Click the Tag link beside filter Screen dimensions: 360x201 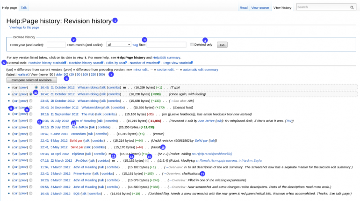(135, 45)
